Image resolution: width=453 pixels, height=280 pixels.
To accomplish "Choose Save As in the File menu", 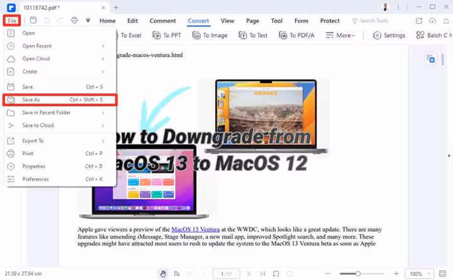I will tap(60, 100).
